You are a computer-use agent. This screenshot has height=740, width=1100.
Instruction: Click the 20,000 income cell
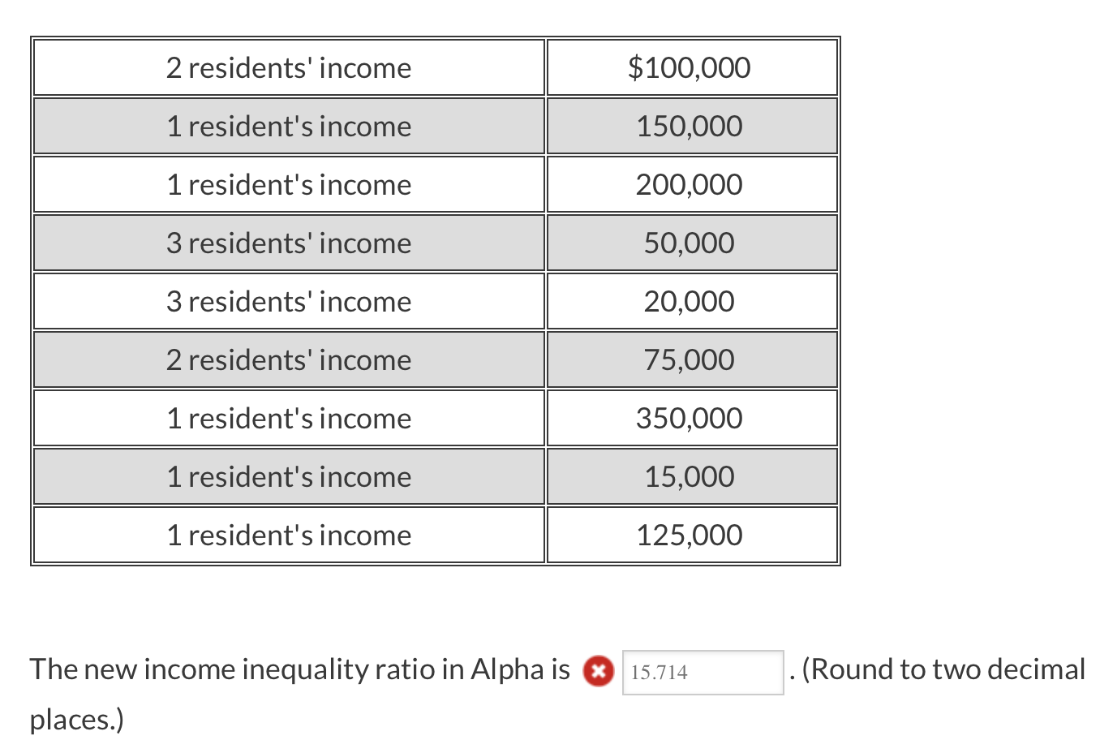coord(691,301)
